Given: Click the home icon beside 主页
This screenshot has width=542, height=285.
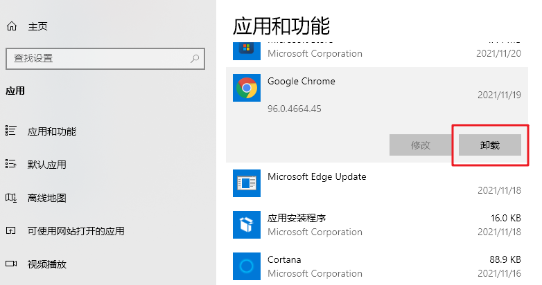Looking at the screenshot, I should point(12,26).
